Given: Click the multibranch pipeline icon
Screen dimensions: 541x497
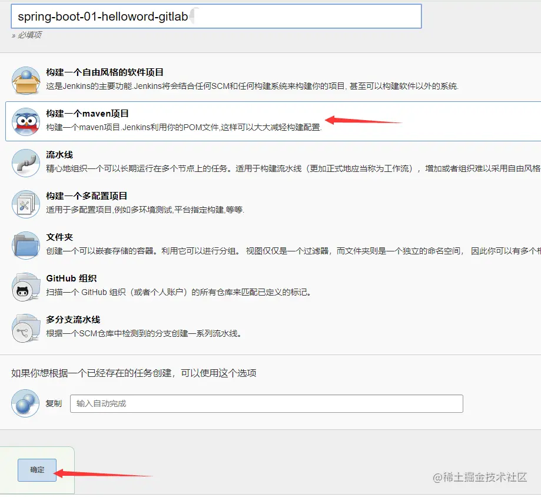Looking at the screenshot, I should [x=26, y=327].
